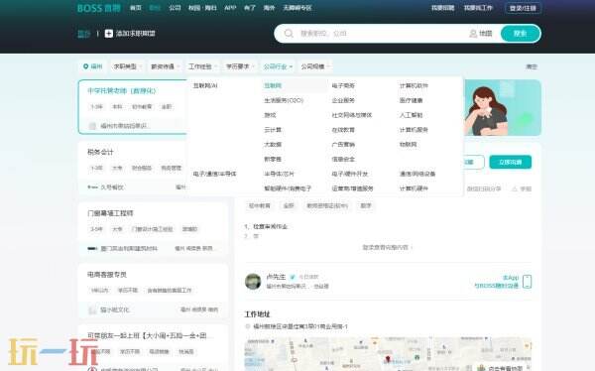Screen dimensions: 595x371
Task: Open the APP nav item
Action: click(230, 8)
